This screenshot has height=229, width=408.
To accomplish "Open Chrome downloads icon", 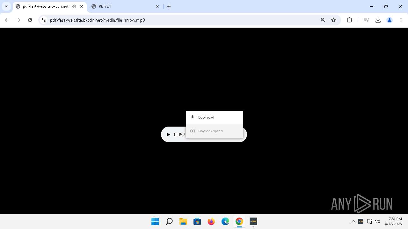I will tap(378, 20).
